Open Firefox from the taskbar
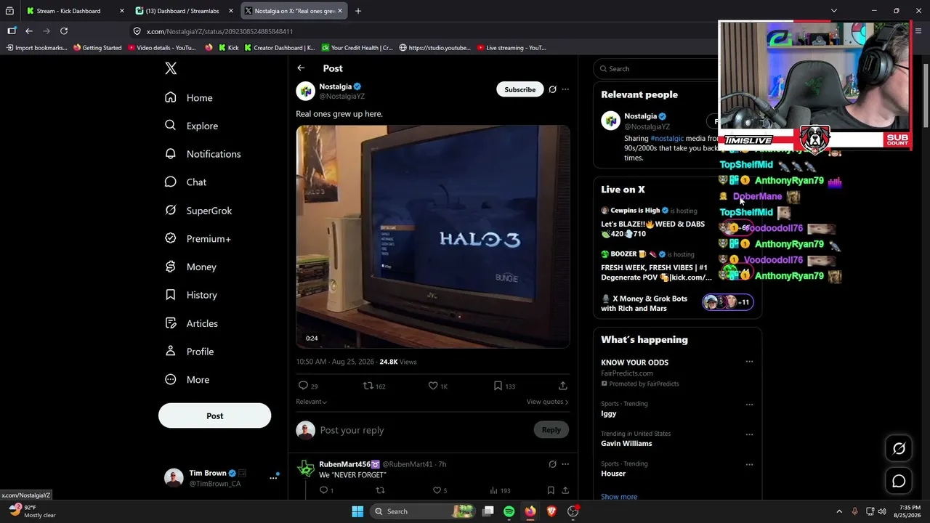This screenshot has height=523, width=930. pos(530,511)
